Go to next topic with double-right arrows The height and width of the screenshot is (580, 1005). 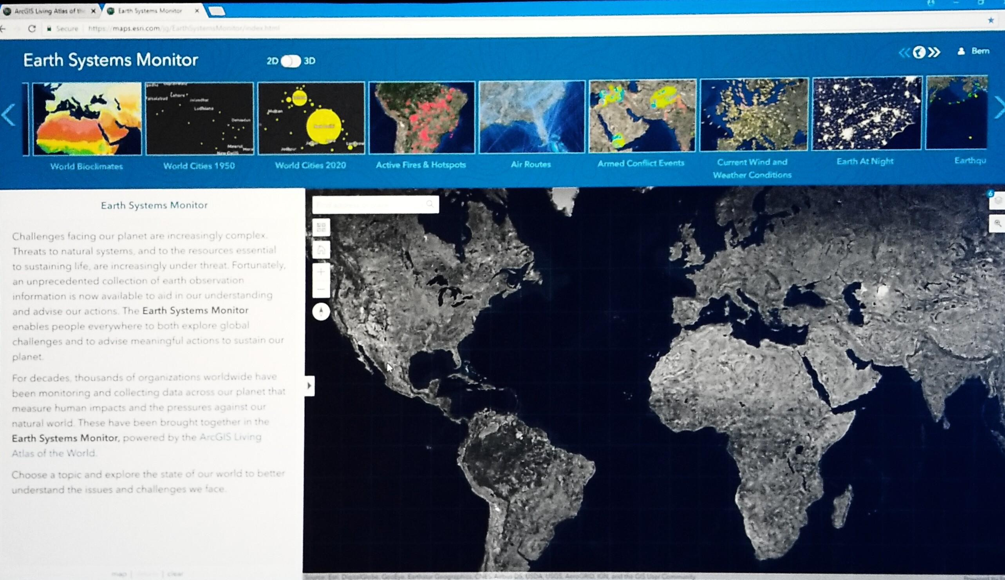(x=934, y=52)
